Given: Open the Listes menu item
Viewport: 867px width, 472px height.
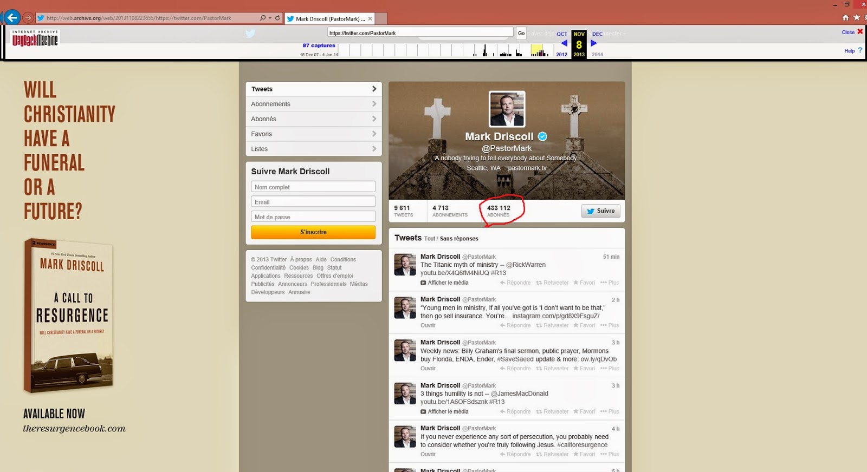Looking at the screenshot, I should pos(314,149).
